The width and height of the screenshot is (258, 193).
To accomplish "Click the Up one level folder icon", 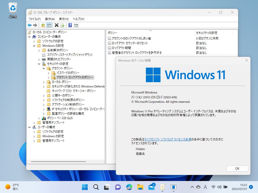I will 43,25.
